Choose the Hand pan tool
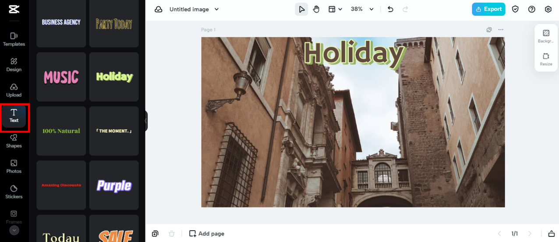Viewport: 559px width, 242px height. 316,9
